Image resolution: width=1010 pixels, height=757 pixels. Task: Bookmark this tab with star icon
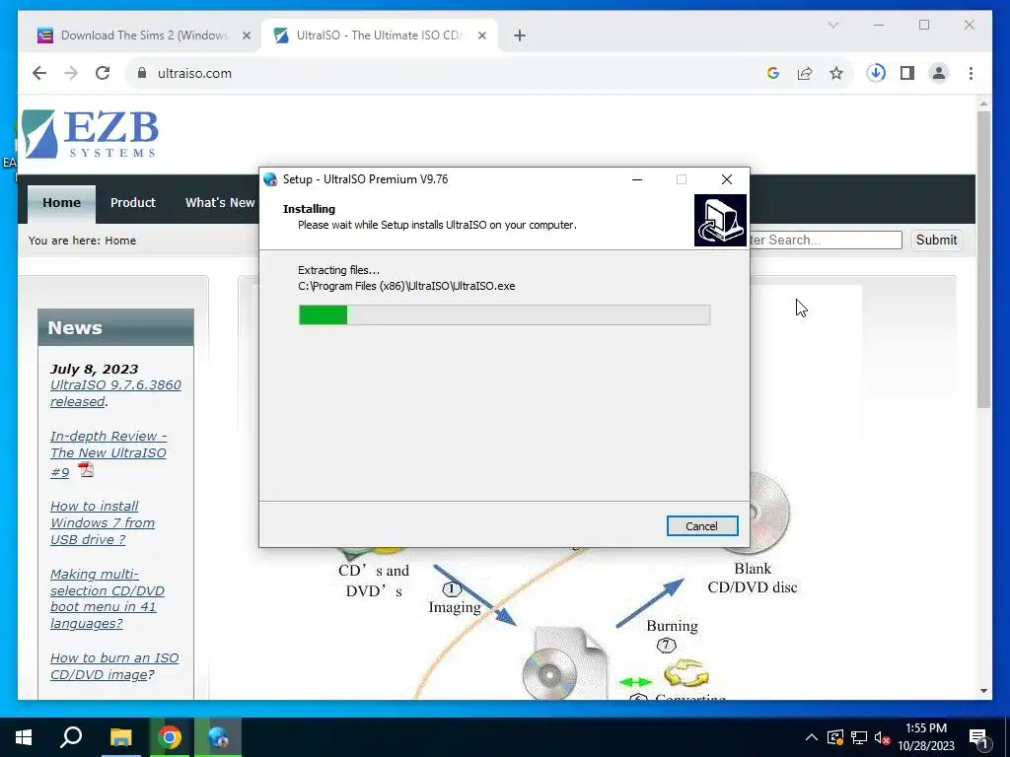point(836,73)
